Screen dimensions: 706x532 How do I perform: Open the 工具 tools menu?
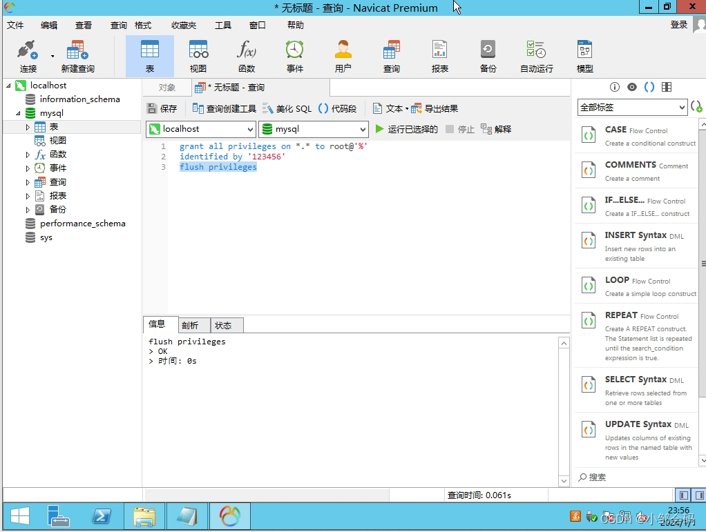223,25
